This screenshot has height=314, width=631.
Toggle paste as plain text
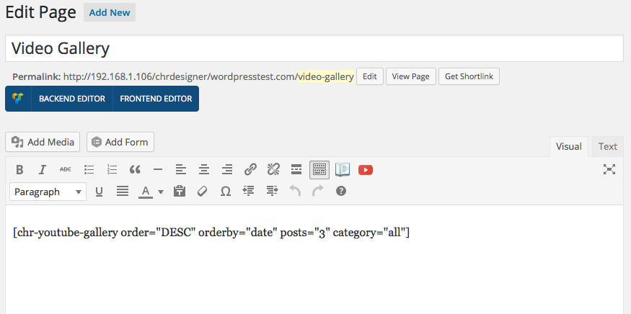(180, 192)
